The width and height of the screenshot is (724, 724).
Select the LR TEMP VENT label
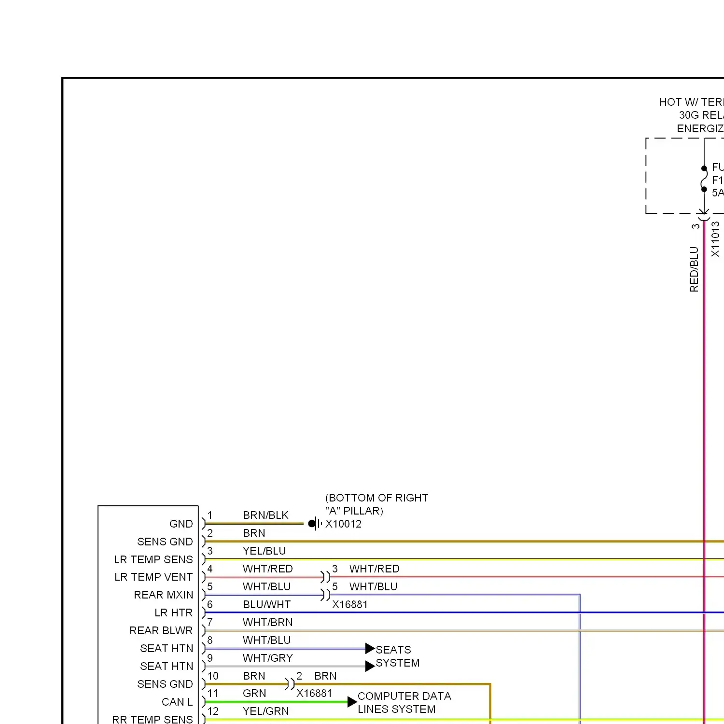click(x=153, y=577)
